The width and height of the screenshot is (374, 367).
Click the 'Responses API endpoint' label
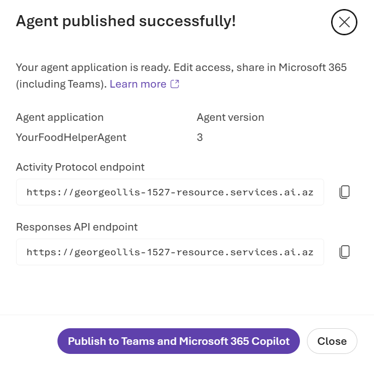(77, 227)
